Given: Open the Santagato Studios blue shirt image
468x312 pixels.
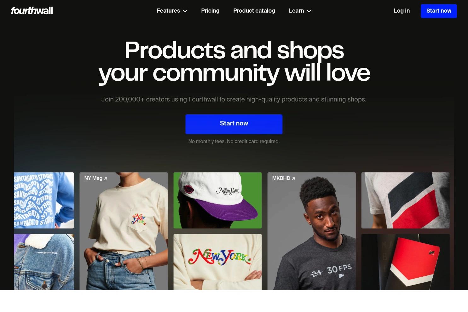Looking at the screenshot, I should 44,200.
